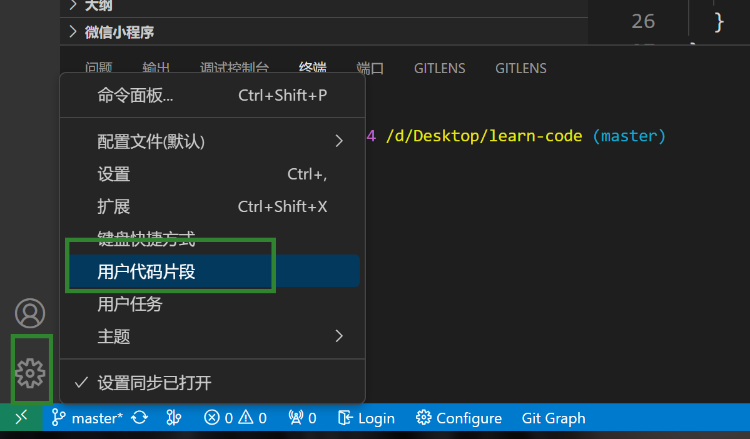The image size is (750, 439).
Task: Open remote window indicator in status bar
Action: pyautogui.click(x=21, y=418)
